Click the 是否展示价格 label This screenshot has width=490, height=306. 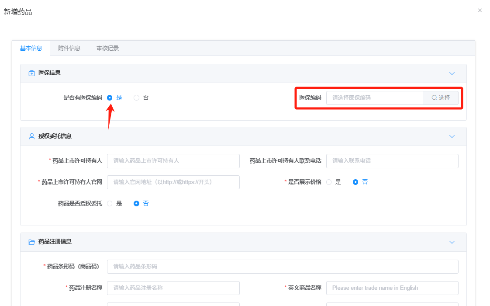[x=304, y=182]
